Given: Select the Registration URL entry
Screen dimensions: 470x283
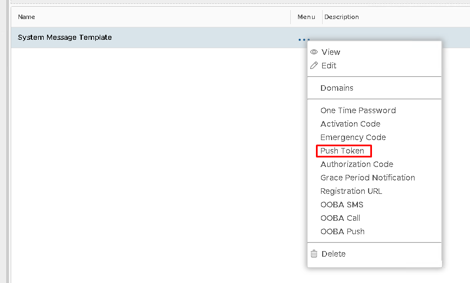Looking at the screenshot, I should point(351,191).
